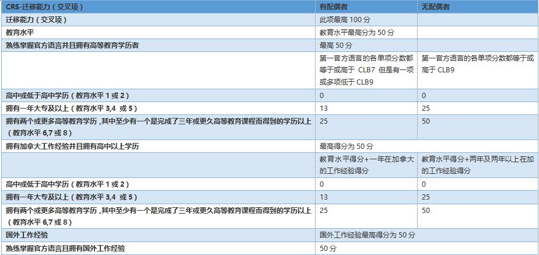Click the '一年在加拿大的工作经验得分' cell
The width and height of the screenshot is (539, 255).
366,165
